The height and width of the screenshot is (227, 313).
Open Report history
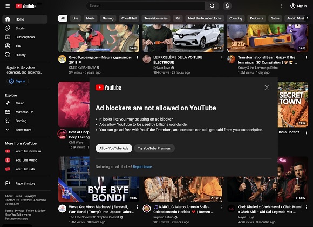pos(25,183)
